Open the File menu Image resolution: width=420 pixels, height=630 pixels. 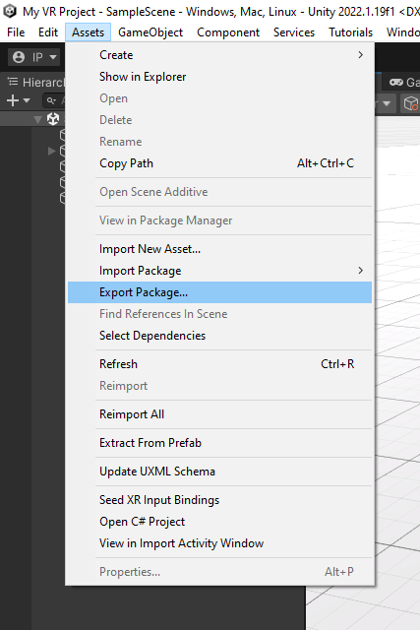point(16,32)
